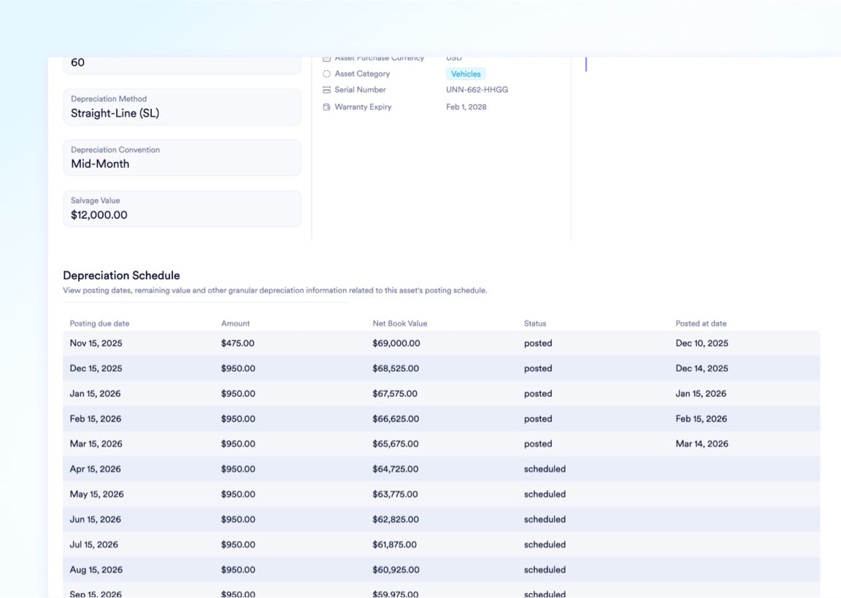
Task: Click the Warranty Expiry date Feb 1, 2028
Action: point(466,106)
